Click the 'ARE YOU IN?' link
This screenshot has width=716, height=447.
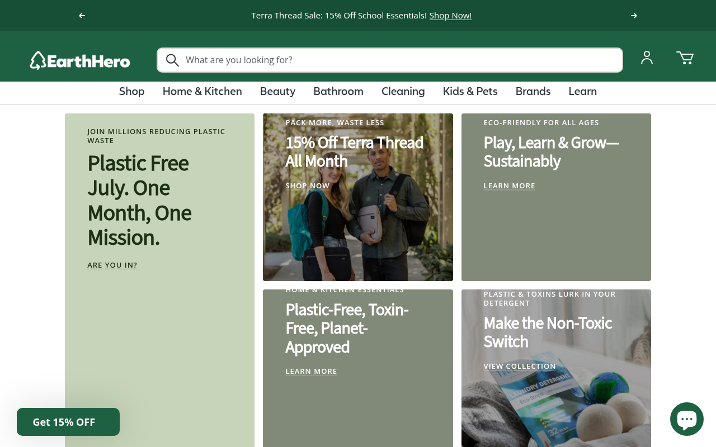tap(112, 265)
